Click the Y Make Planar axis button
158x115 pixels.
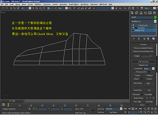(x=150, y=98)
